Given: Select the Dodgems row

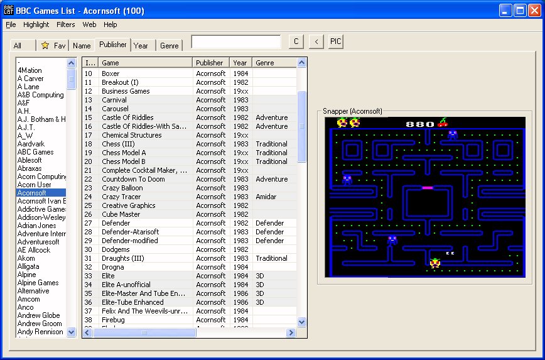Looking at the screenshot, I should pyautogui.click(x=190, y=249).
